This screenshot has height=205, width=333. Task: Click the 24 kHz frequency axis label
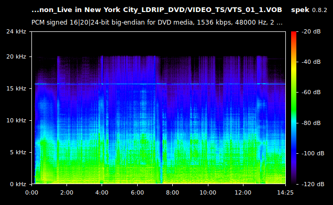click(16, 31)
